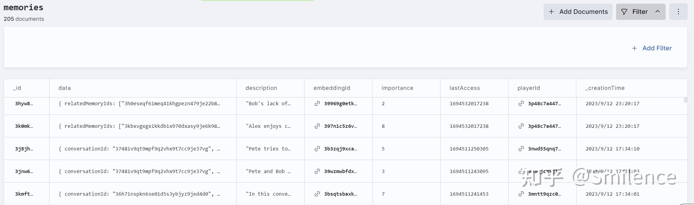Open embedding reference 3bsqtsbaxk
The height and width of the screenshot is (205, 694).
[340, 194]
